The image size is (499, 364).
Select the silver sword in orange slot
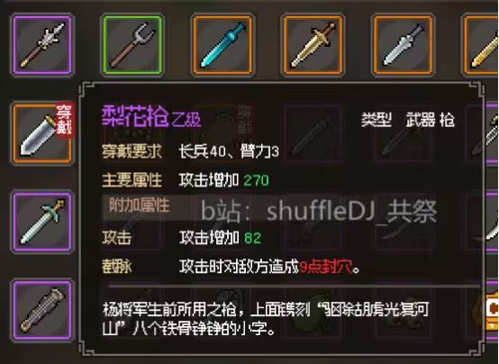click(404, 45)
